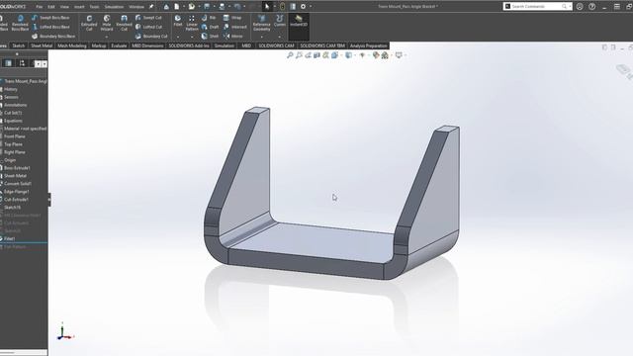Open the Help question mark icon

591,7
